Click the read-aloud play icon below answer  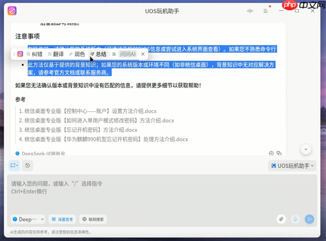point(271,153)
